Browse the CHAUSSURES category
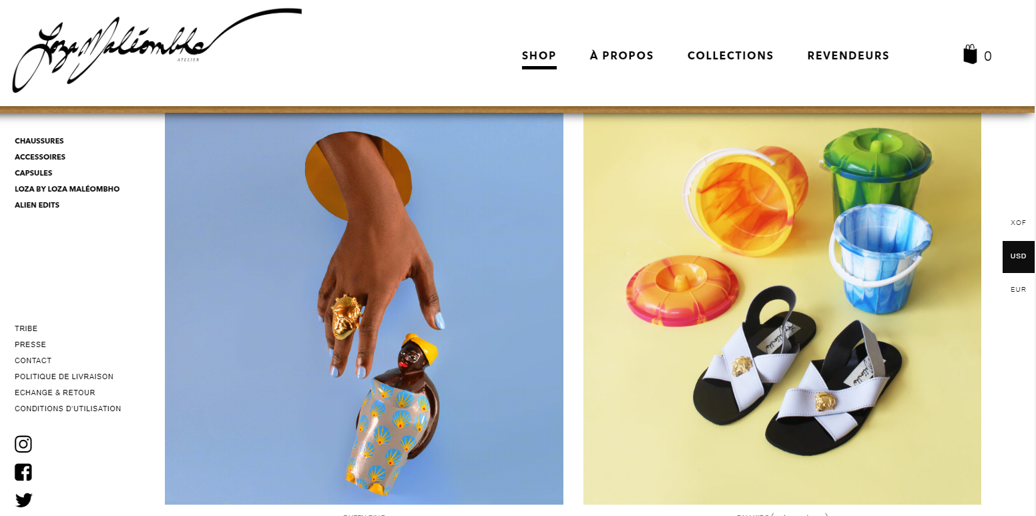Screen dimensions: 1036x516 (39, 141)
